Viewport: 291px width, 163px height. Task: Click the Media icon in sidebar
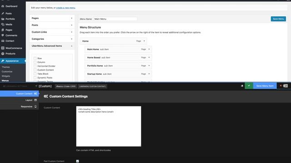point(3,24)
